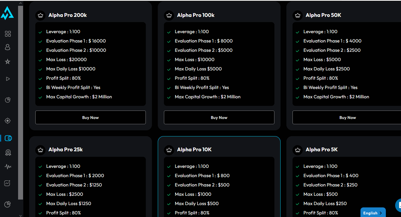Screen dimensions: 401x217
Task: Click checkmark next to Max Loss : $1000
Action: [x=169, y=195]
